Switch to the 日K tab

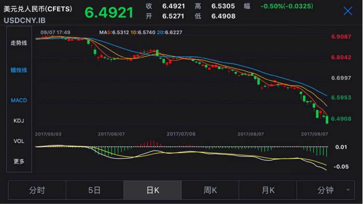click(x=152, y=190)
